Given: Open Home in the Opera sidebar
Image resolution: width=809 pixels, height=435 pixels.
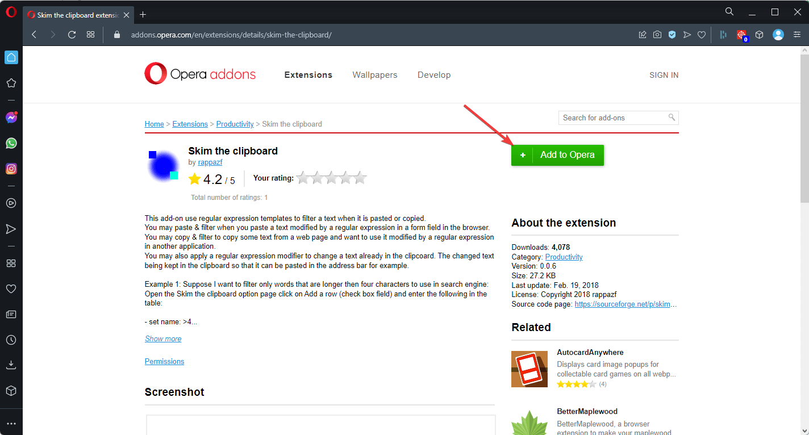Looking at the screenshot, I should click(x=11, y=57).
